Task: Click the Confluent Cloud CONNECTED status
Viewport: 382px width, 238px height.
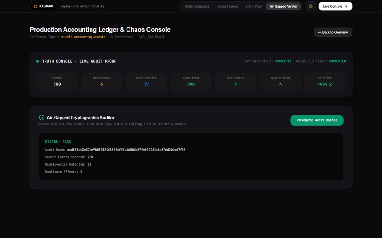Action: [267, 61]
